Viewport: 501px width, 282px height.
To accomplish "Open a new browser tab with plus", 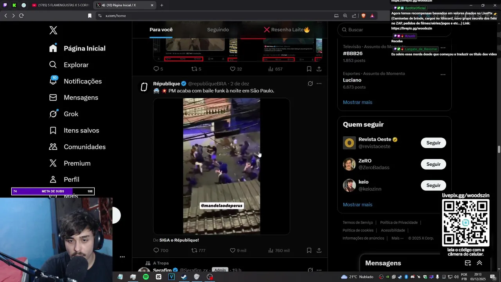I will point(162,5).
